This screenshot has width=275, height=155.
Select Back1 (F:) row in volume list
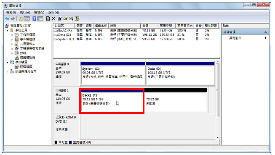click(136, 30)
